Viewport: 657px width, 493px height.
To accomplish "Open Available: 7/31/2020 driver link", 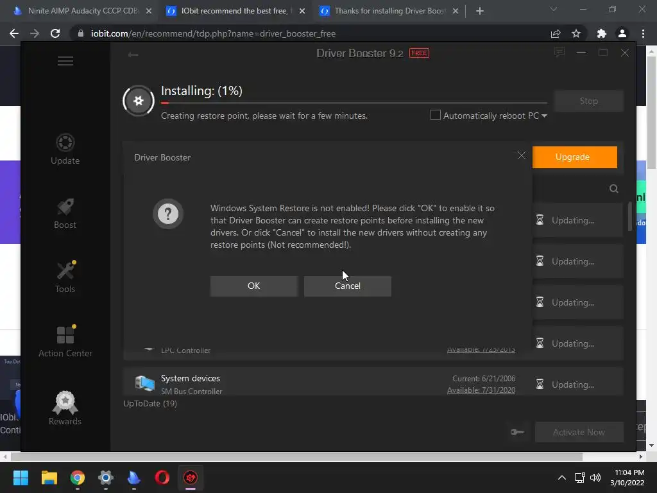I will coord(481,390).
